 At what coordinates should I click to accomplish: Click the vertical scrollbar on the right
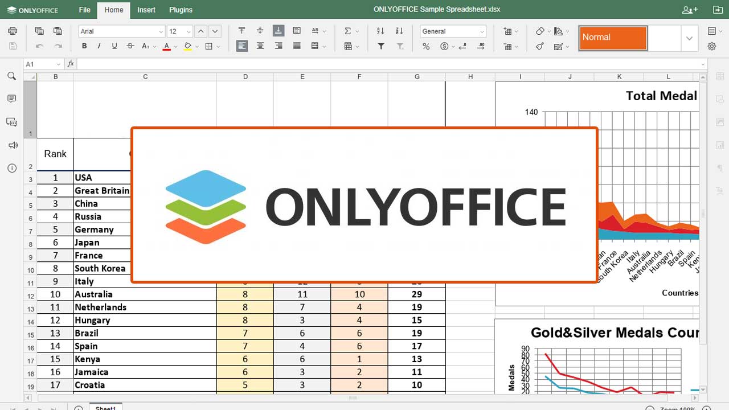coord(703,214)
